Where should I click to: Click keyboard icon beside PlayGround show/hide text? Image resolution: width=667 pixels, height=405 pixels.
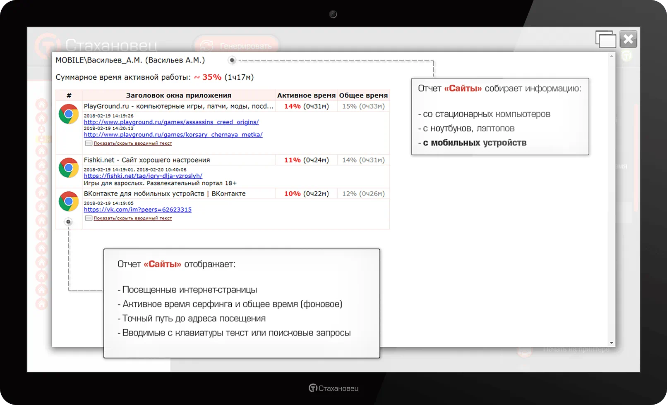[x=89, y=143]
